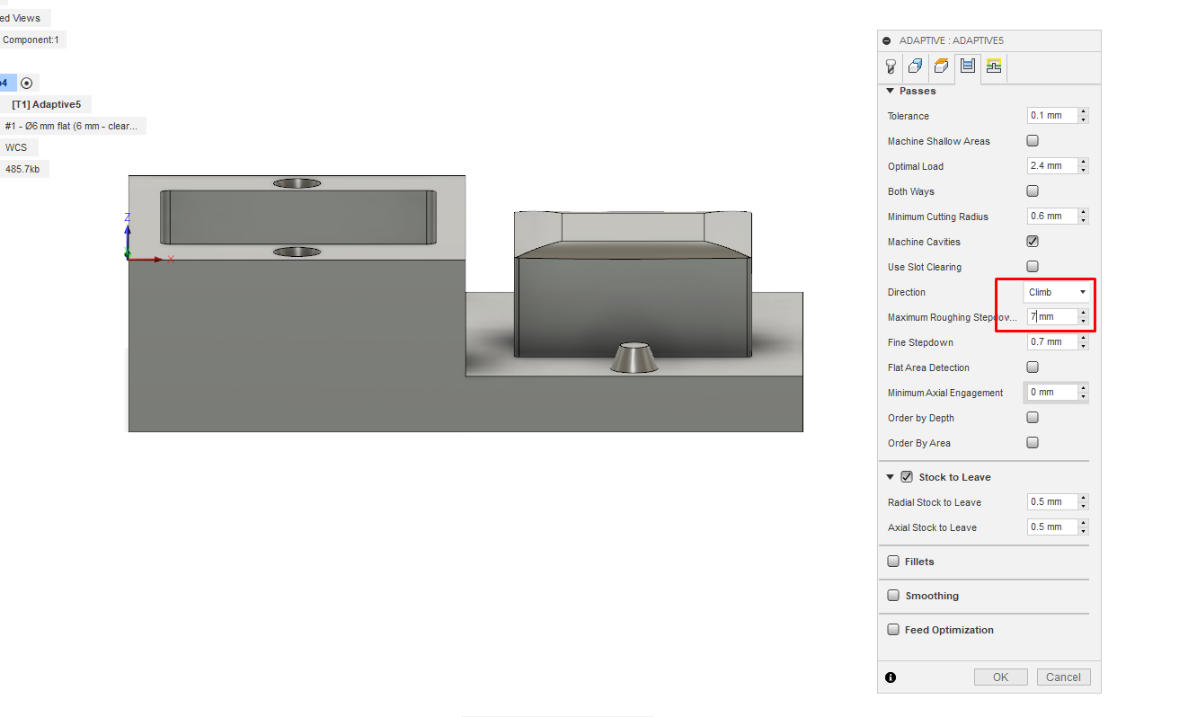Click the upper hole on the model
The height and width of the screenshot is (717, 1188).
(297, 183)
